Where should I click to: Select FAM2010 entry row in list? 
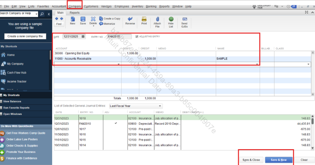pyautogui.click(x=83, y=124)
